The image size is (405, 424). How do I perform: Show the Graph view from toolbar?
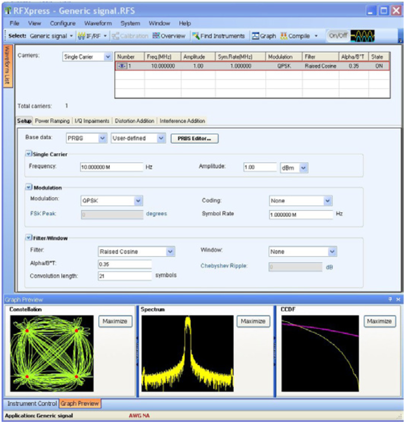pyautogui.click(x=264, y=36)
